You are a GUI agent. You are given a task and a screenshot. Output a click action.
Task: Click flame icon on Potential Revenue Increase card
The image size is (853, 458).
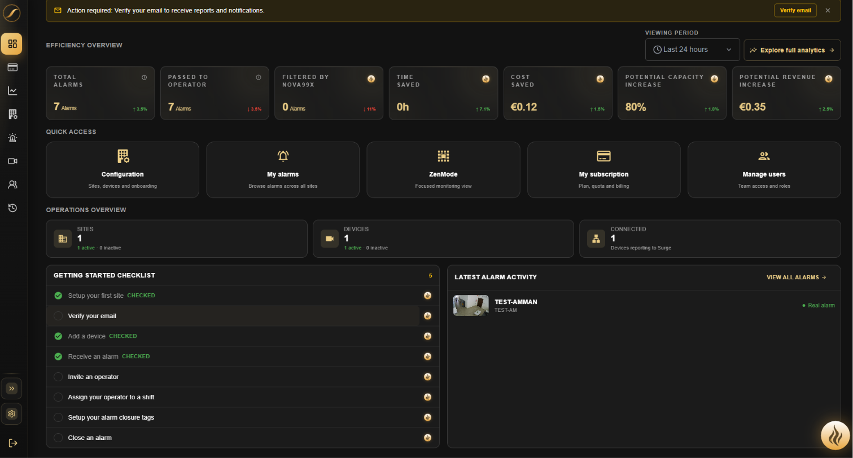(828, 79)
